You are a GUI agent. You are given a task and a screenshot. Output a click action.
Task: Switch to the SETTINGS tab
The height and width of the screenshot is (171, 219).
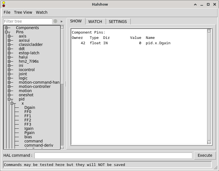point(118,22)
